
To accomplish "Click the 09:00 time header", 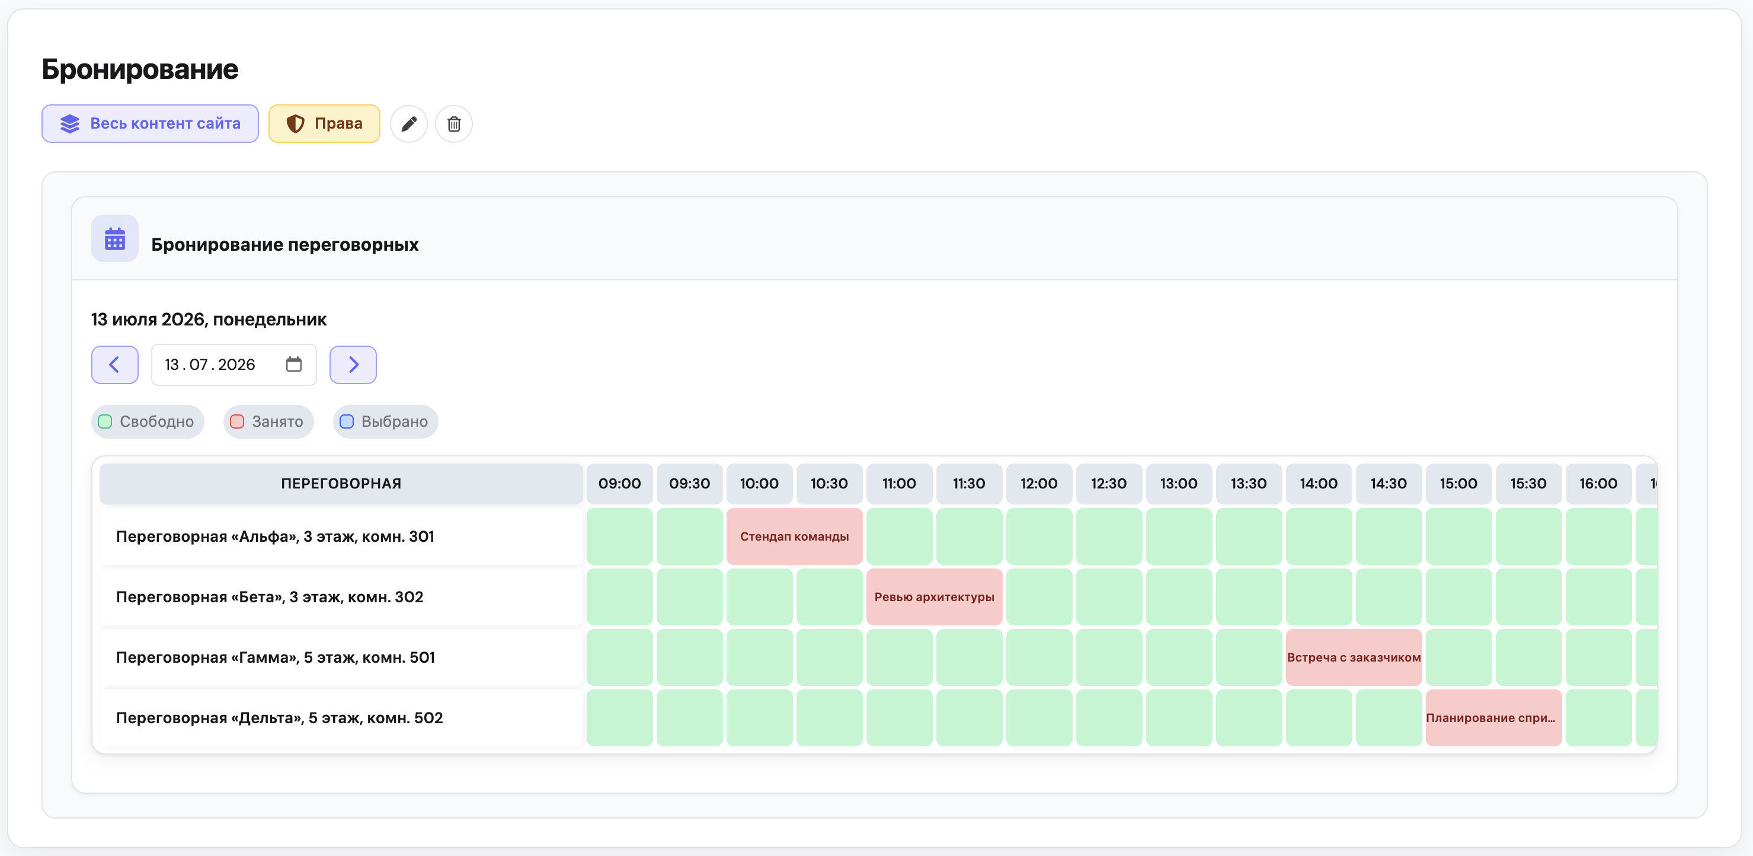I will point(619,484).
